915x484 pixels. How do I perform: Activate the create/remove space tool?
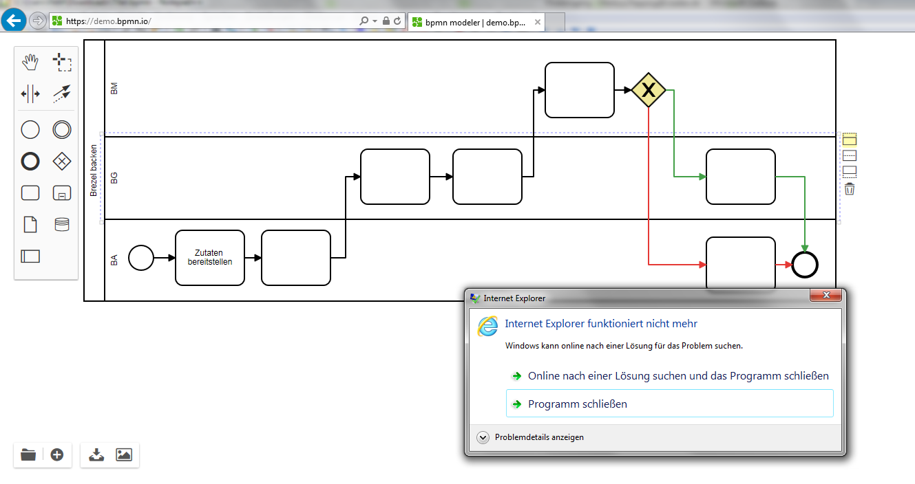(30, 93)
